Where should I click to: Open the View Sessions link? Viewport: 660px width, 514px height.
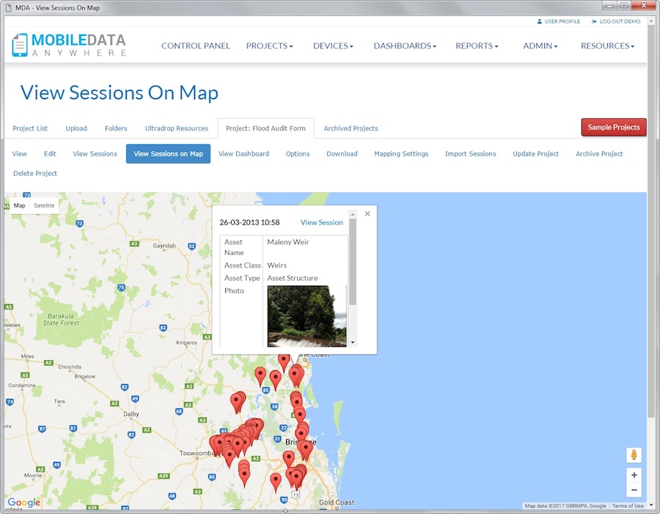(x=95, y=154)
